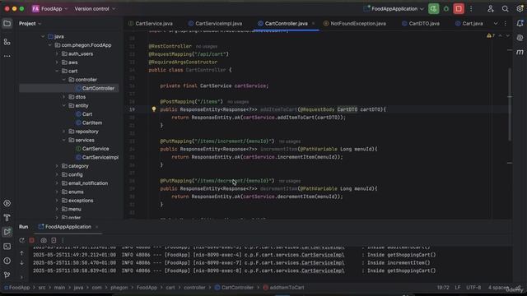Expand the repository folder
527x296 pixels.
(x=64, y=132)
